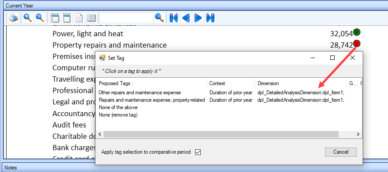Click the Context cell of property-related row

click(231, 100)
